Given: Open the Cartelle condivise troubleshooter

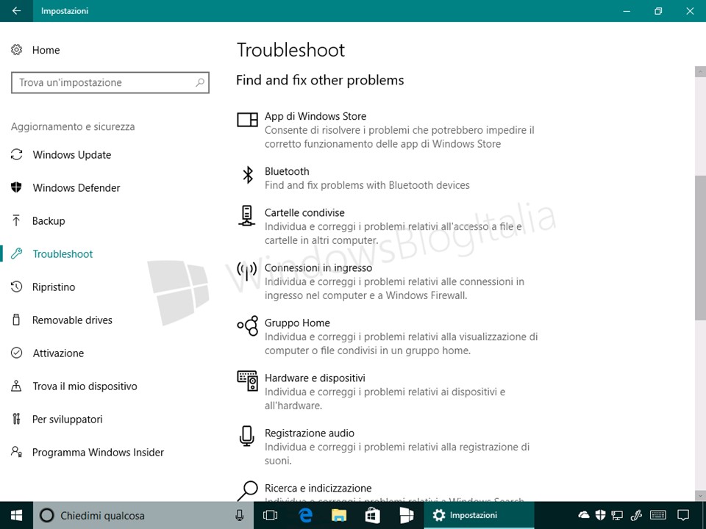Looking at the screenshot, I should (x=304, y=212).
